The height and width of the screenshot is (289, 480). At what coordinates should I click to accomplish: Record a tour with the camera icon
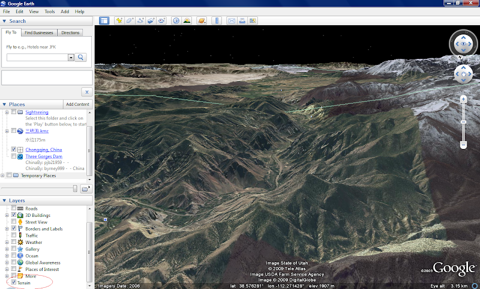tap(161, 20)
